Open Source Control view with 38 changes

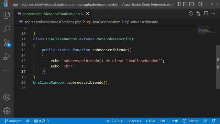click(7, 43)
